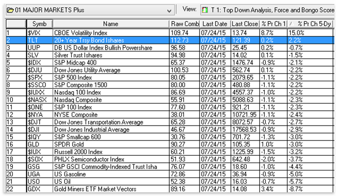The width and height of the screenshot is (338, 196).
Task: Select the highlighted TLT symbol cell
Action: [x=40, y=40]
